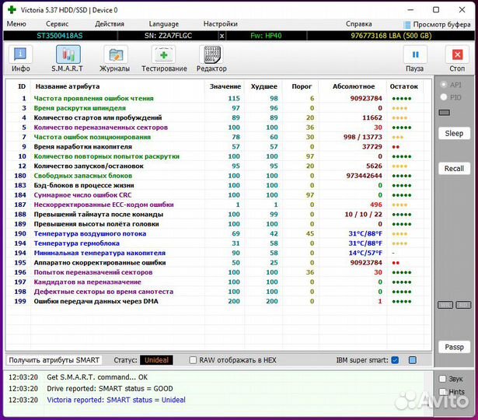478x420 pixels.
Task: Open the Сервис menu
Action: pos(57,24)
